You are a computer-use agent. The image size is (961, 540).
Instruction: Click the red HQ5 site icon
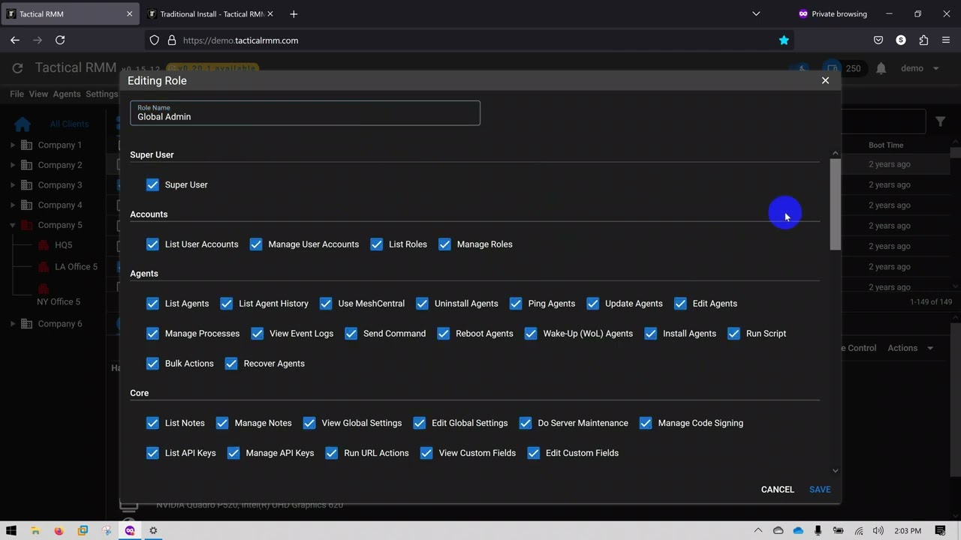pos(43,245)
